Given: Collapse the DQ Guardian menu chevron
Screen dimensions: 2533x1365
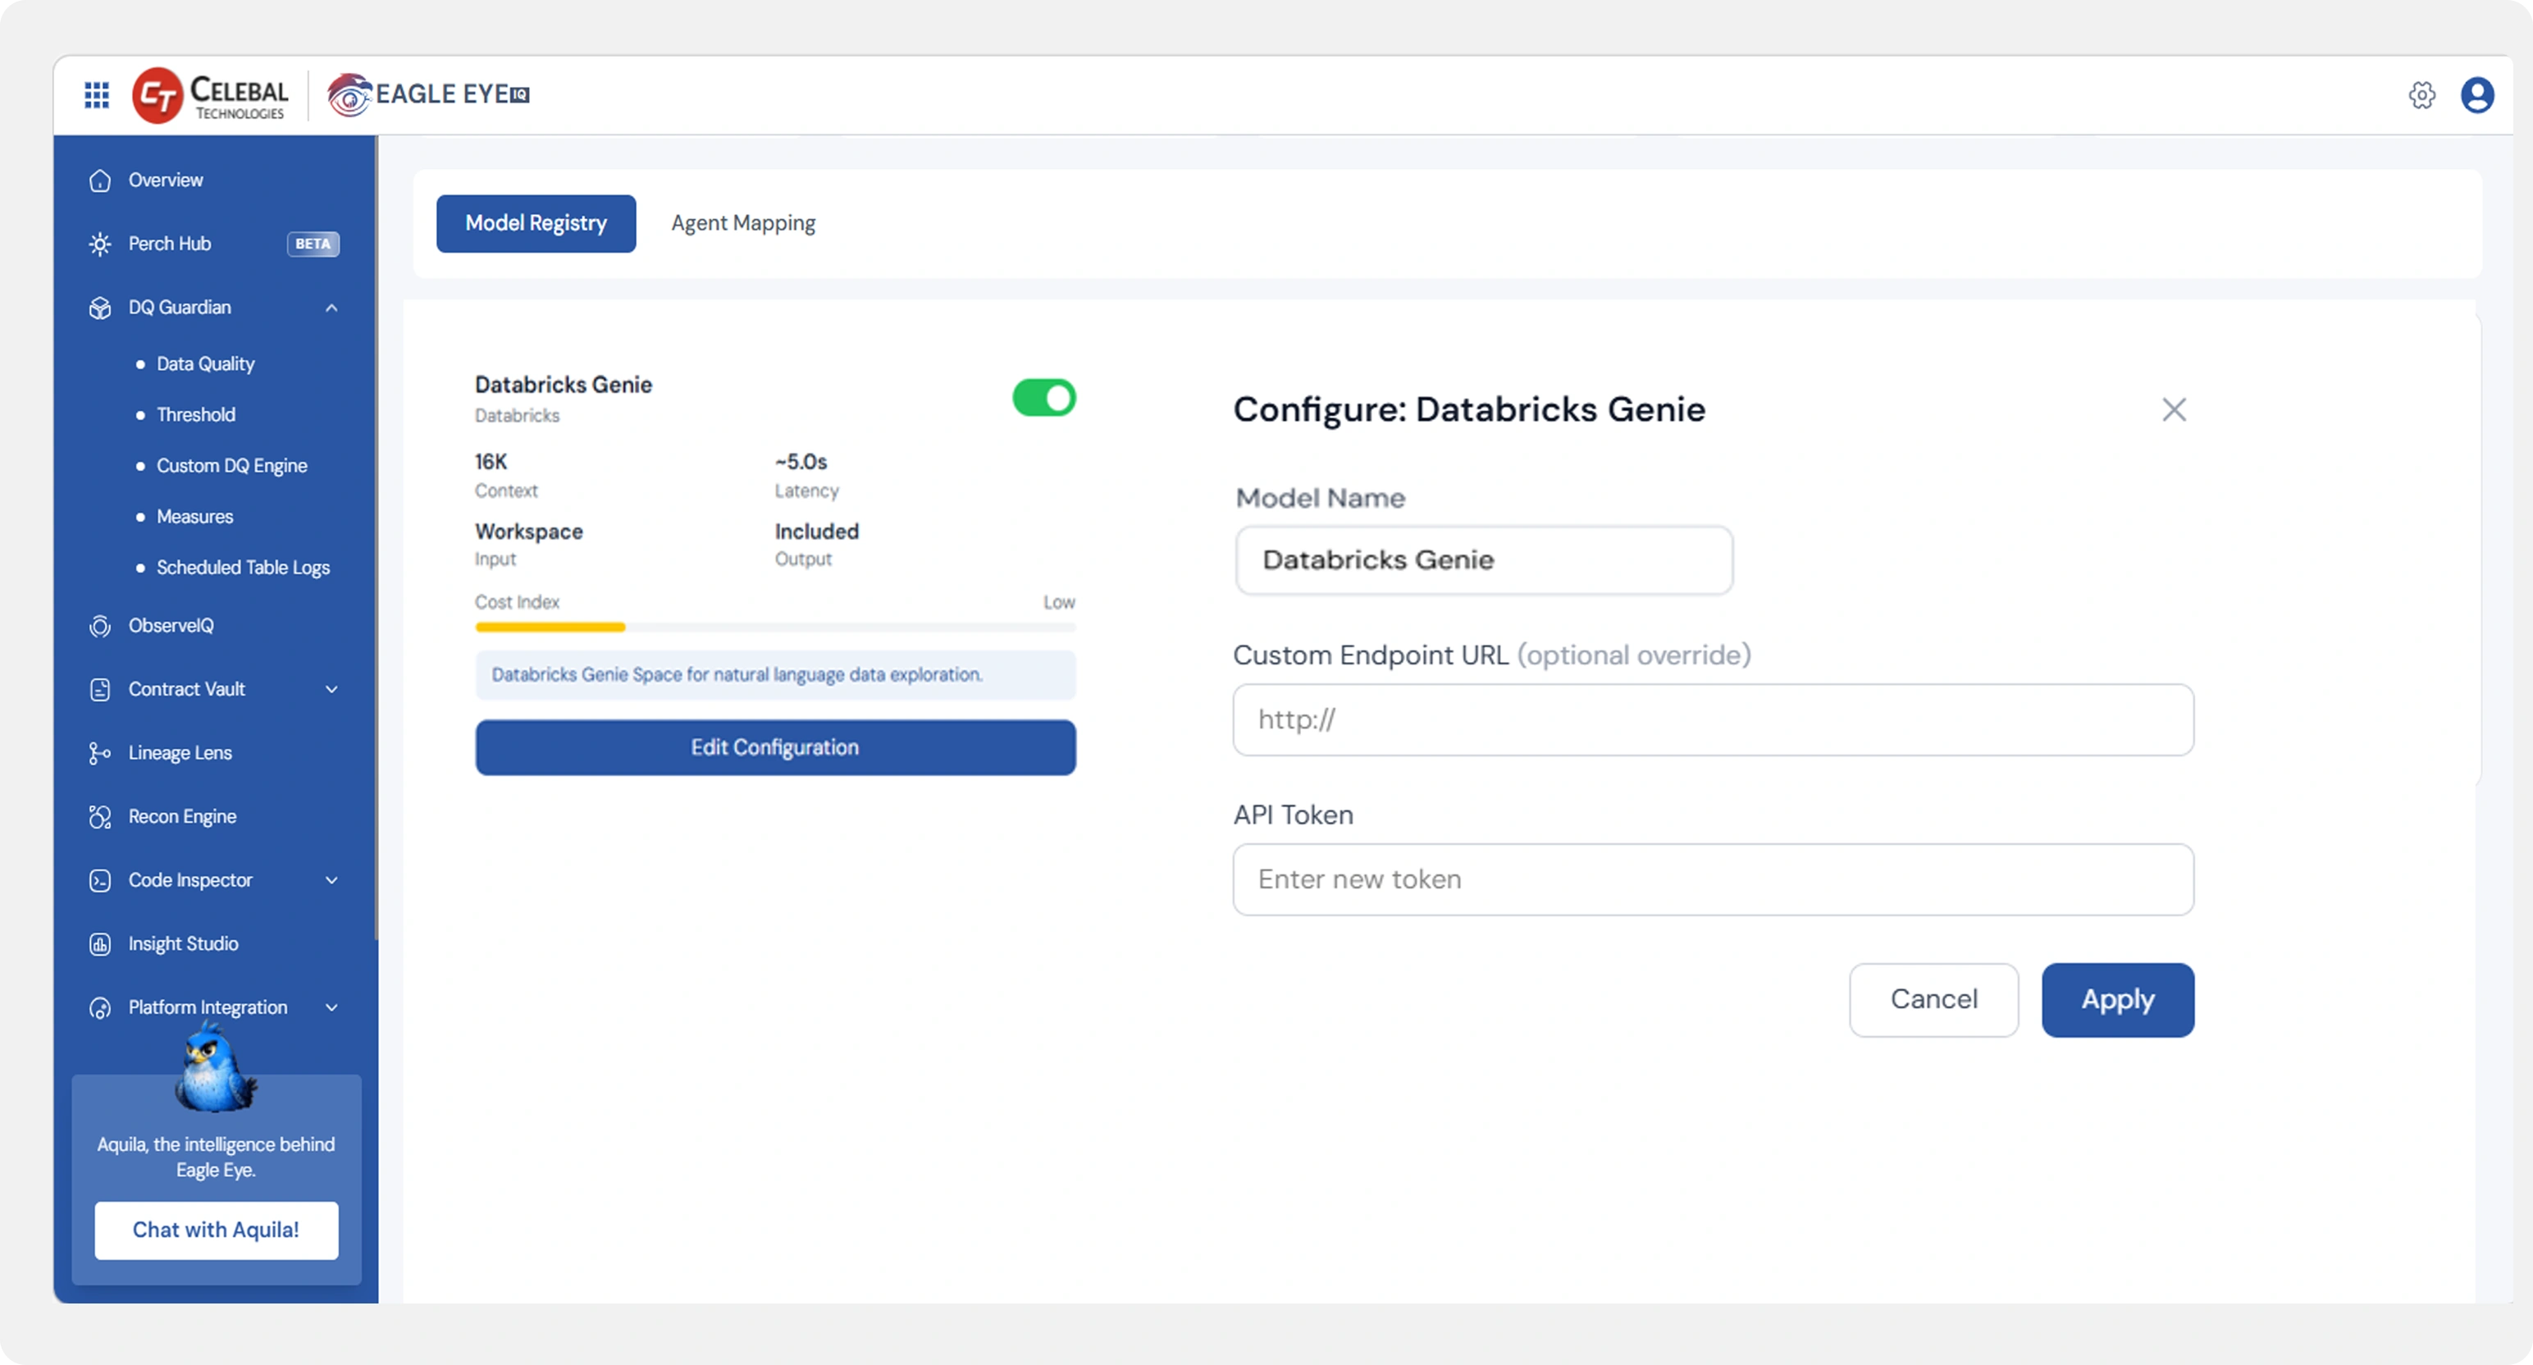Looking at the screenshot, I should [x=331, y=308].
